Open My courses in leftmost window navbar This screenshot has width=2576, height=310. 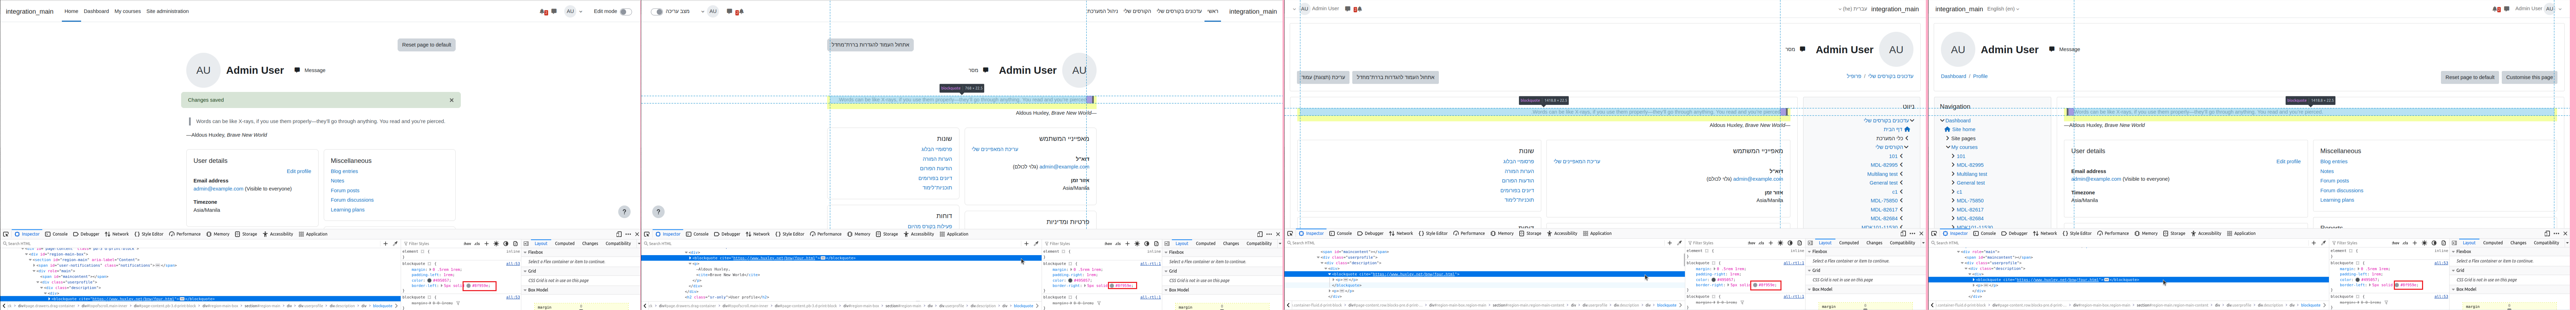click(x=127, y=12)
